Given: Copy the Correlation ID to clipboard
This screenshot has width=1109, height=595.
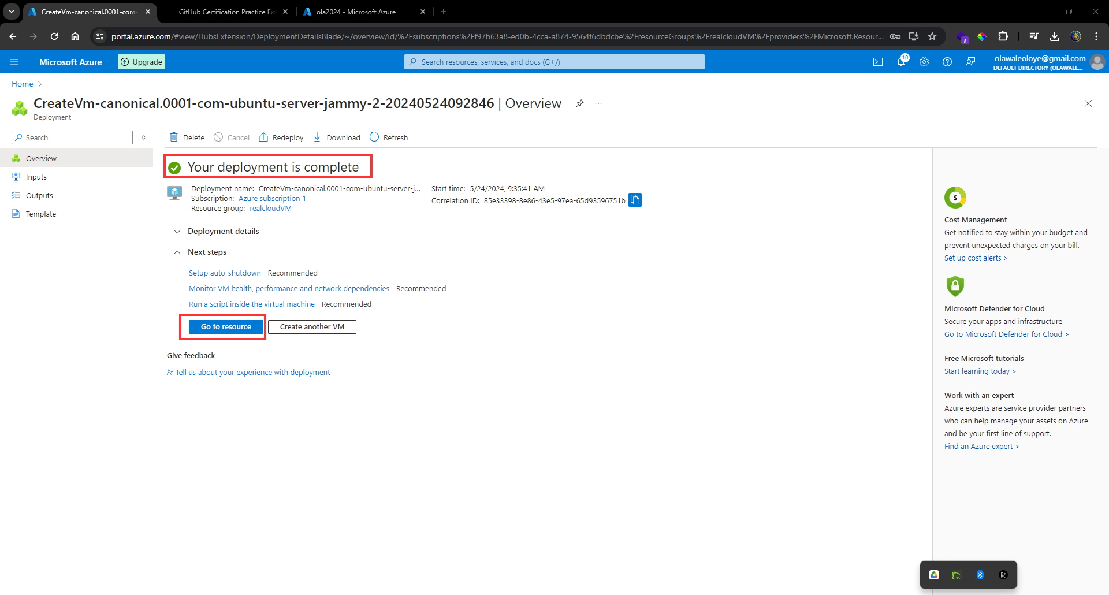Looking at the screenshot, I should click(635, 200).
